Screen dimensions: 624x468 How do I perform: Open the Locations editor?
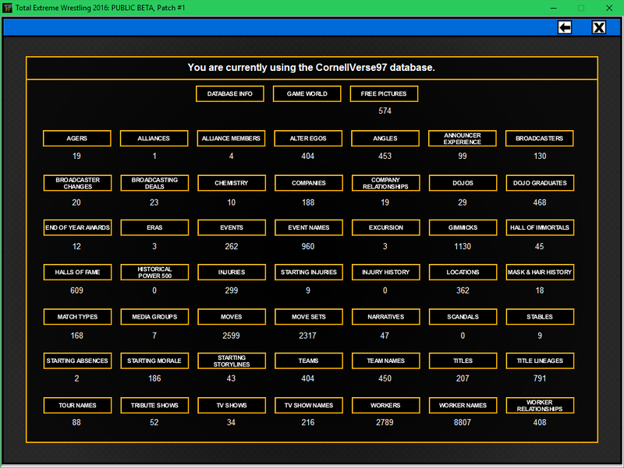click(x=463, y=272)
